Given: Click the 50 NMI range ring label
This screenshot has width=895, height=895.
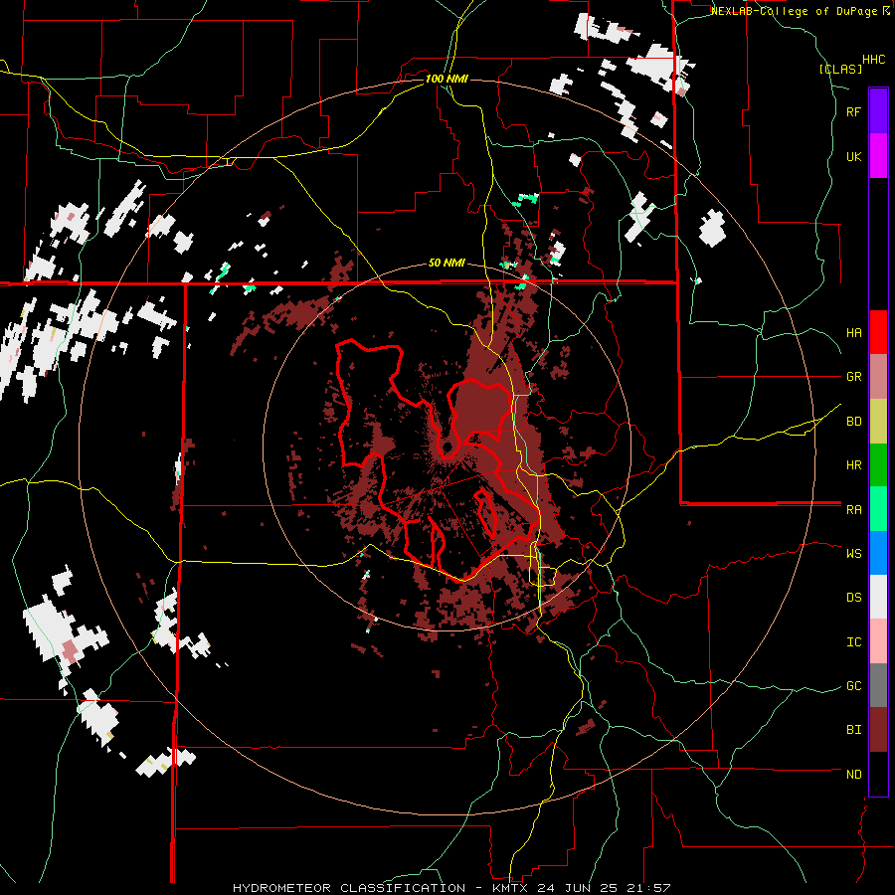Looking at the screenshot, I should [447, 263].
